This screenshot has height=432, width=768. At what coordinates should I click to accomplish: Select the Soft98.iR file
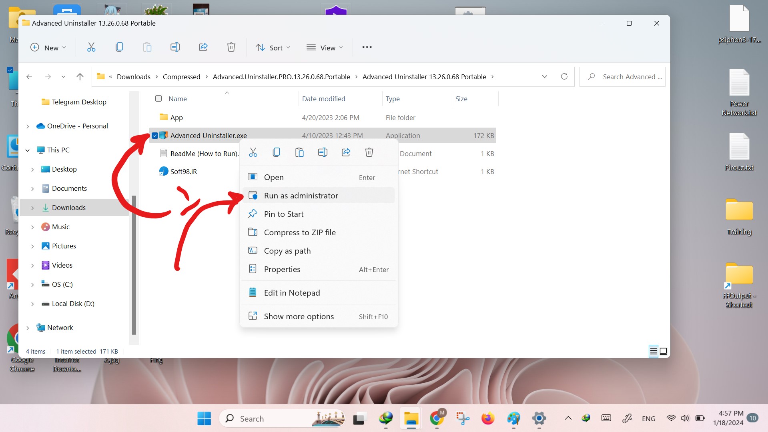click(184, 172)
